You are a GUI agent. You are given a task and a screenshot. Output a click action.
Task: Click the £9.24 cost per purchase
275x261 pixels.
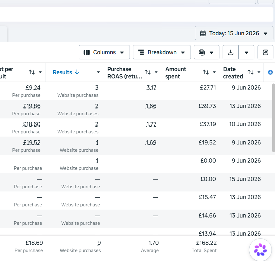(33, 88)
